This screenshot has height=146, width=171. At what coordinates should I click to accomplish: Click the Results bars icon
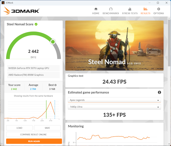coord(145,9)
